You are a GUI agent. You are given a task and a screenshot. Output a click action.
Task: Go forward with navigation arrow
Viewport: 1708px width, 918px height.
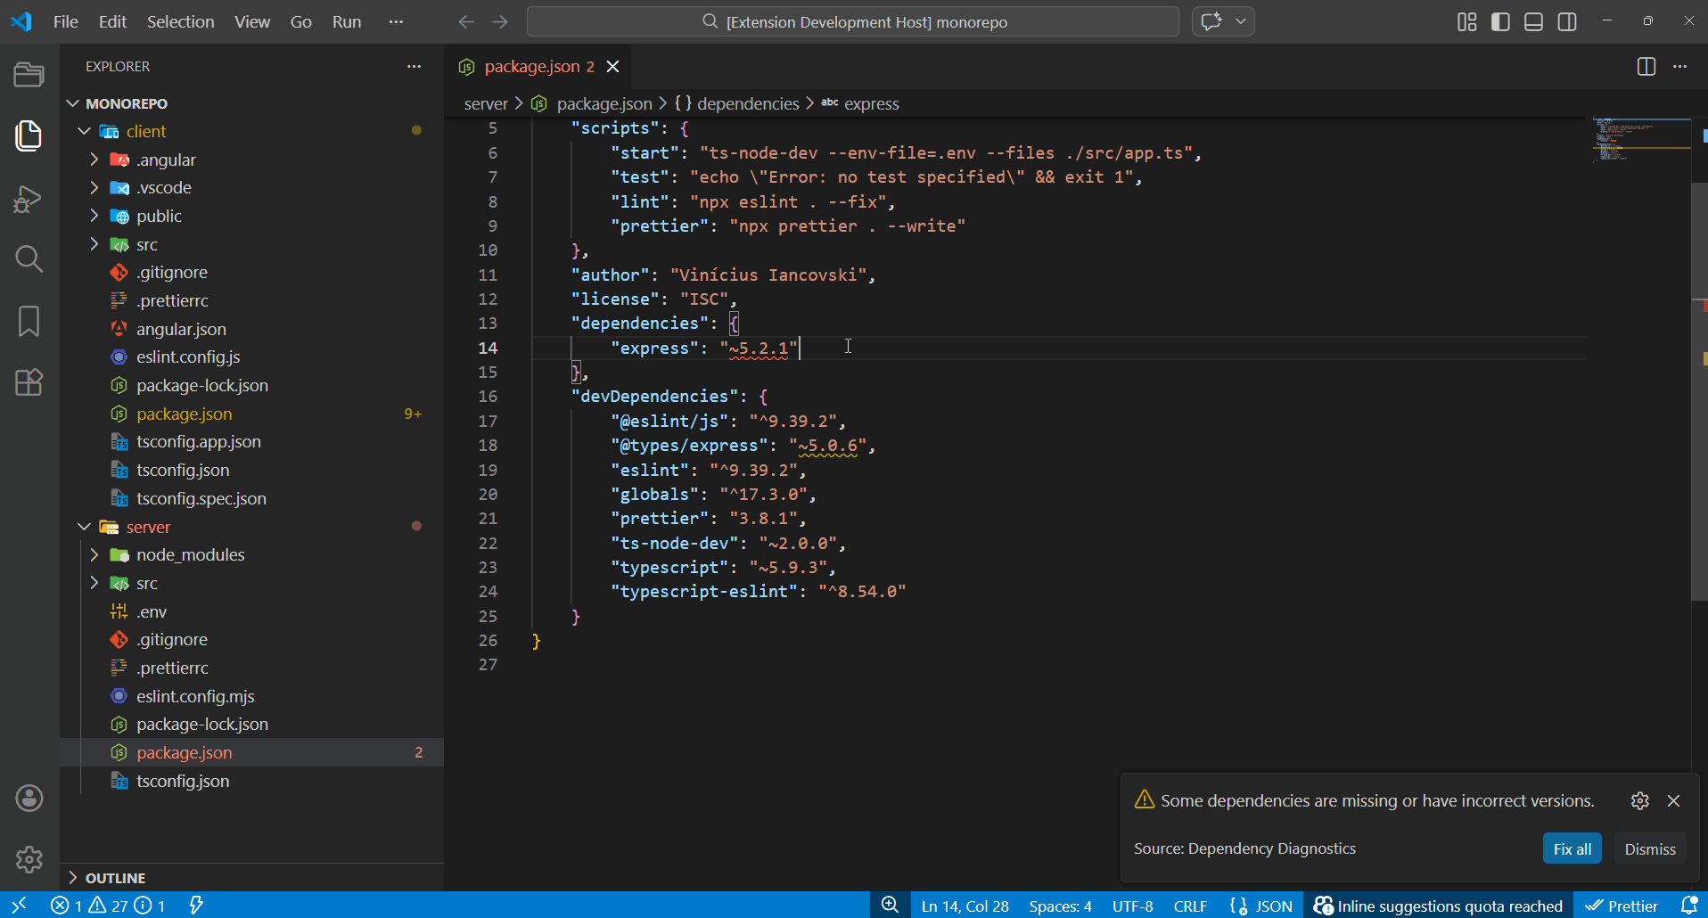pyautogui.click(x=500, y=21)
